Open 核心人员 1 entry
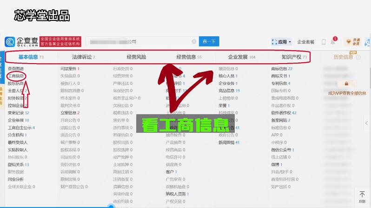Image resolution: width=371 pixels, height=208 pixels. pyautogui.click(x=228, y=76)
